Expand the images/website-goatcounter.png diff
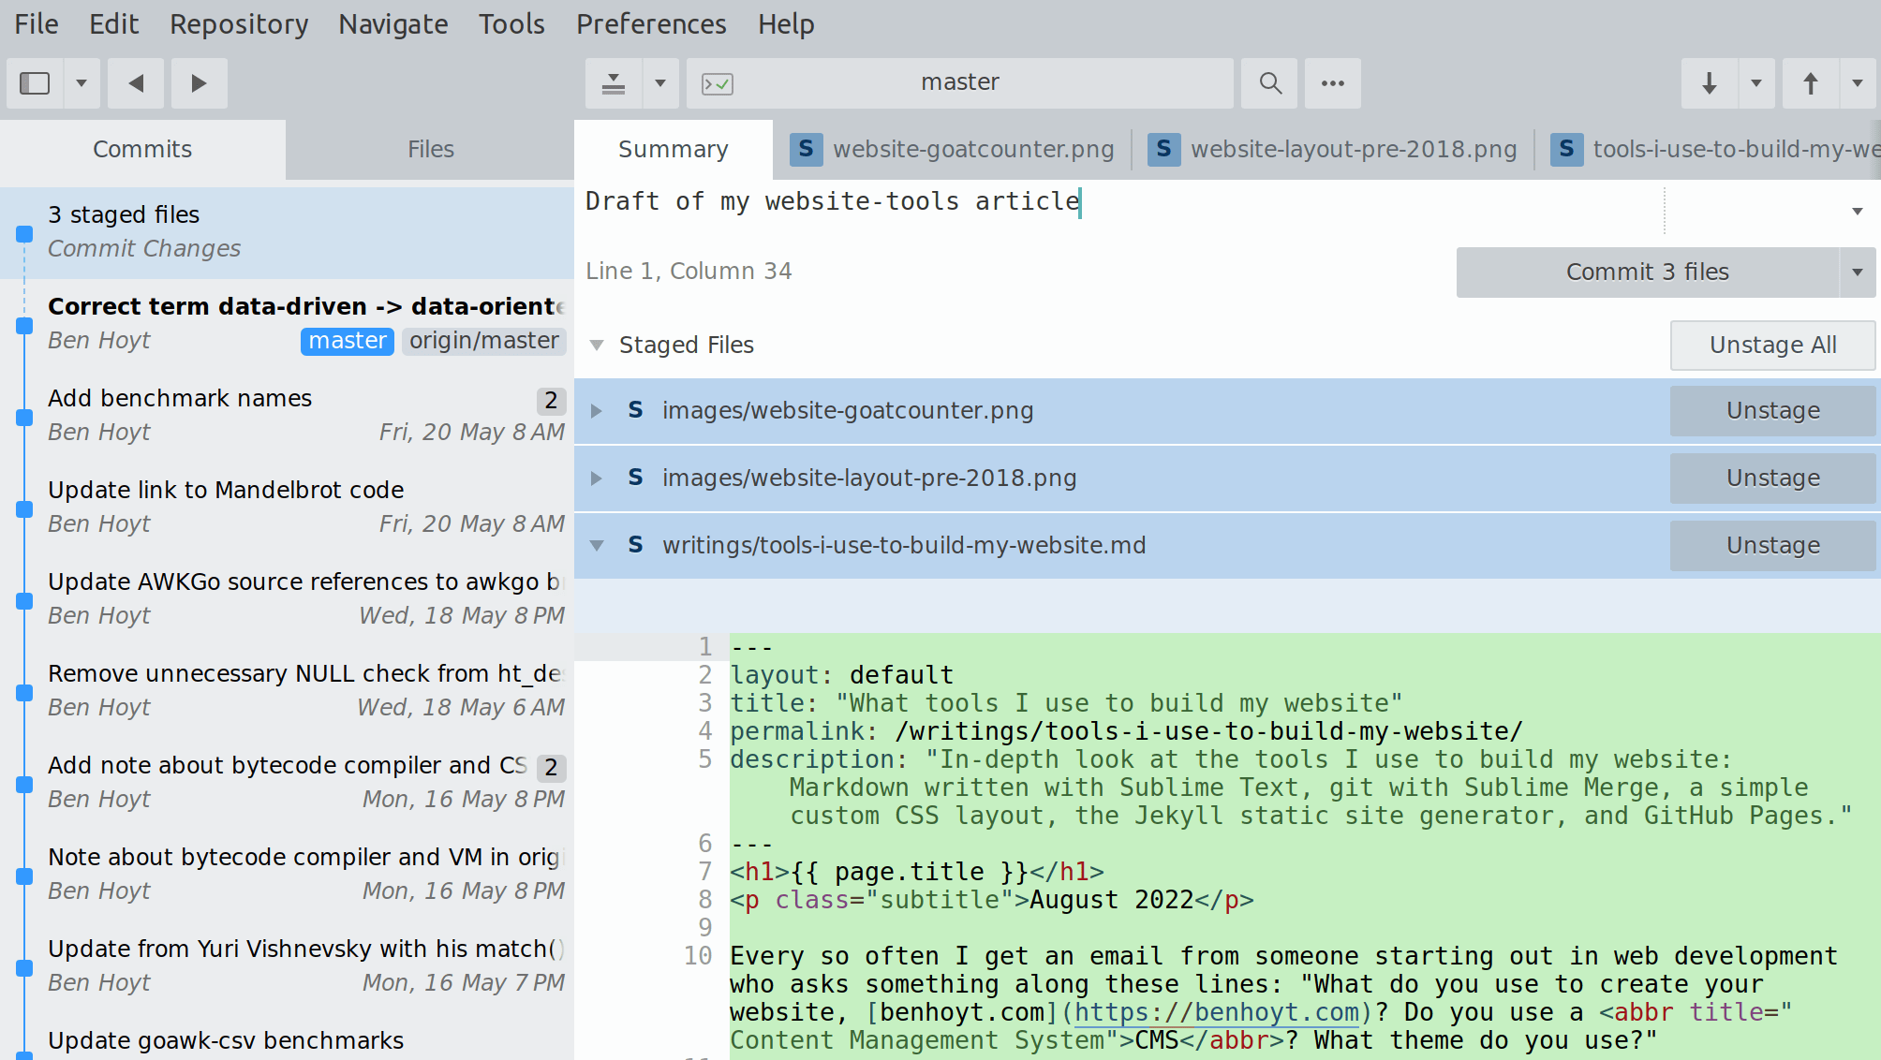This screenshot has height=1060, width=1881. 597,410
